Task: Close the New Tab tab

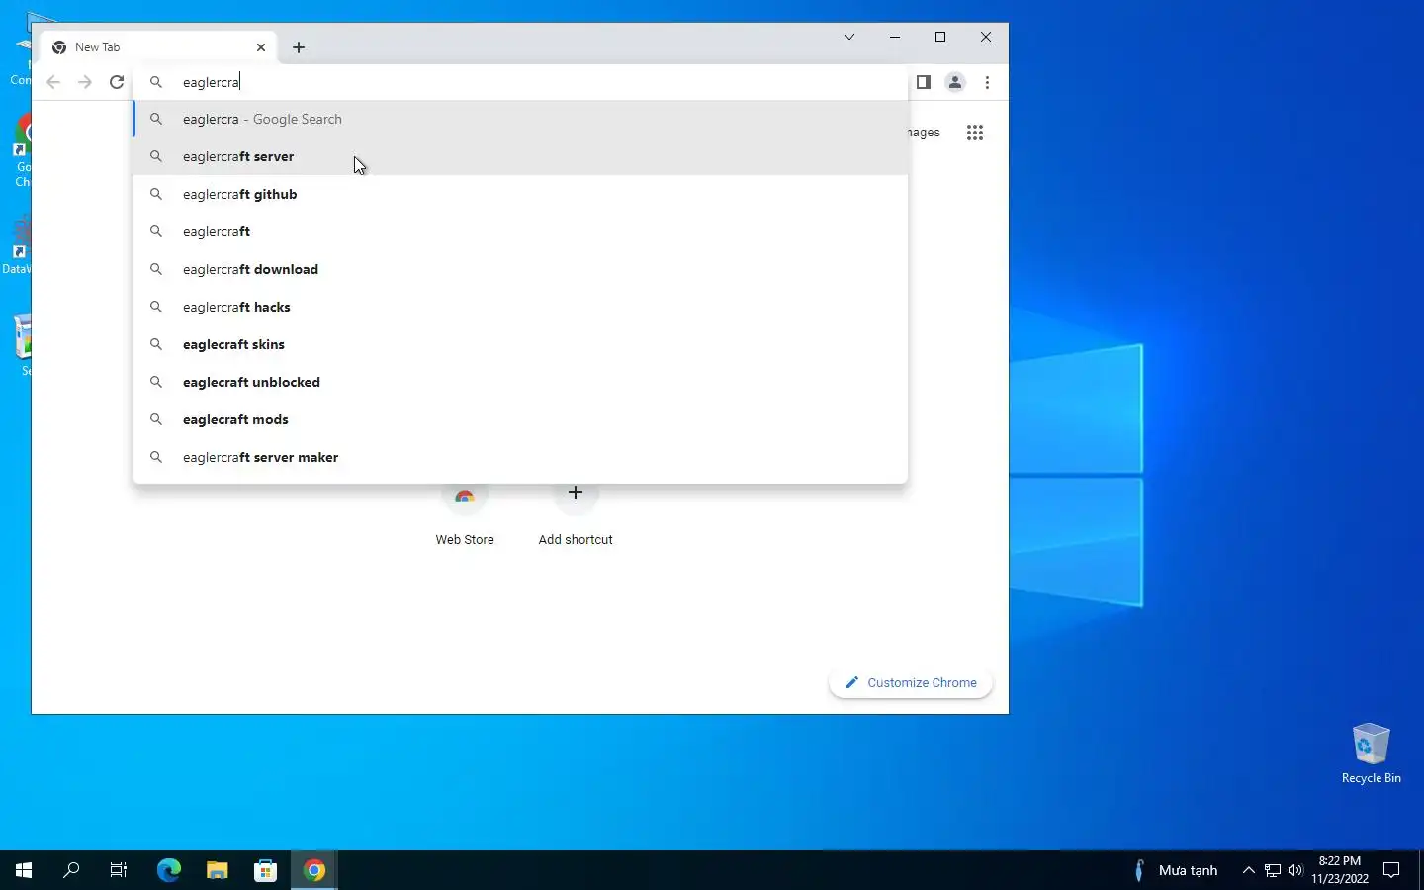Action: pyautogui.click(x=261, y=47)
